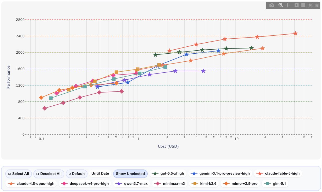Click the Deselect All button
The height and width of the screenshot is (192, 322).
[49, 173]
